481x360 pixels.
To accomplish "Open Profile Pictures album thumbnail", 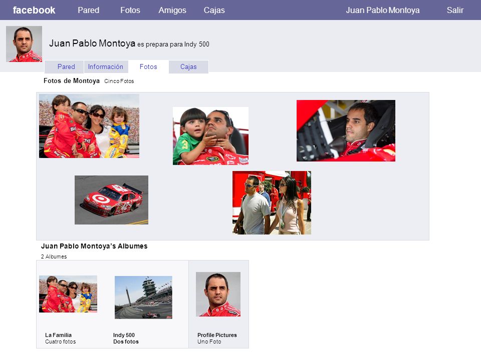I will [x=218, y=294].
